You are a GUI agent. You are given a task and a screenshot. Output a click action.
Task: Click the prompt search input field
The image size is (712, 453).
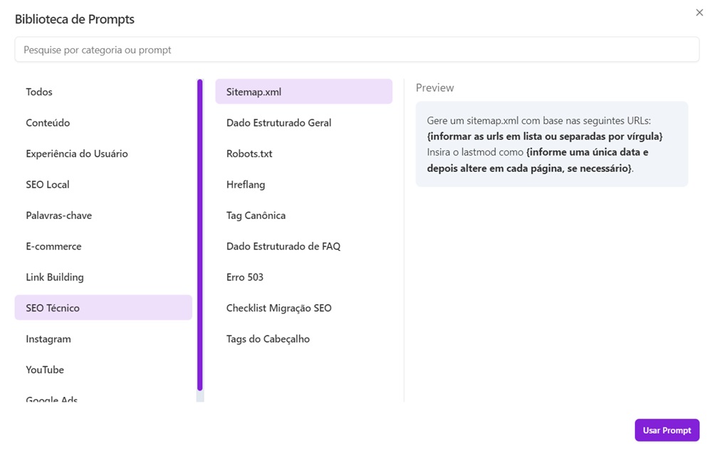356,50
